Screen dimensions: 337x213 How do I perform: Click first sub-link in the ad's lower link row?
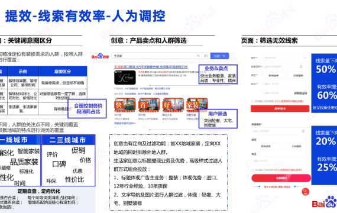point(131,94)
